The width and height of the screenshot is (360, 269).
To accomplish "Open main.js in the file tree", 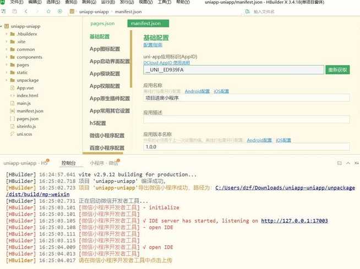I will tap(24, 103).
